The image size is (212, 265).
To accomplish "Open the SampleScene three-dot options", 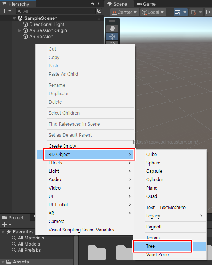I will (99, 18).
